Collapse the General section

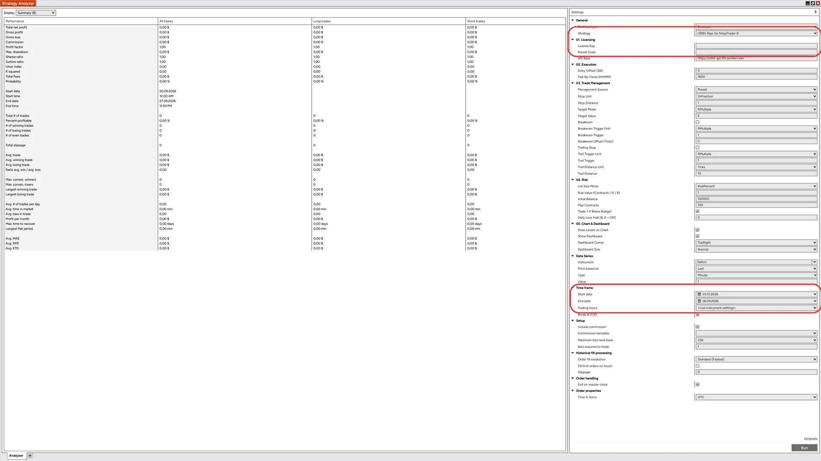[x=573, y=20]
